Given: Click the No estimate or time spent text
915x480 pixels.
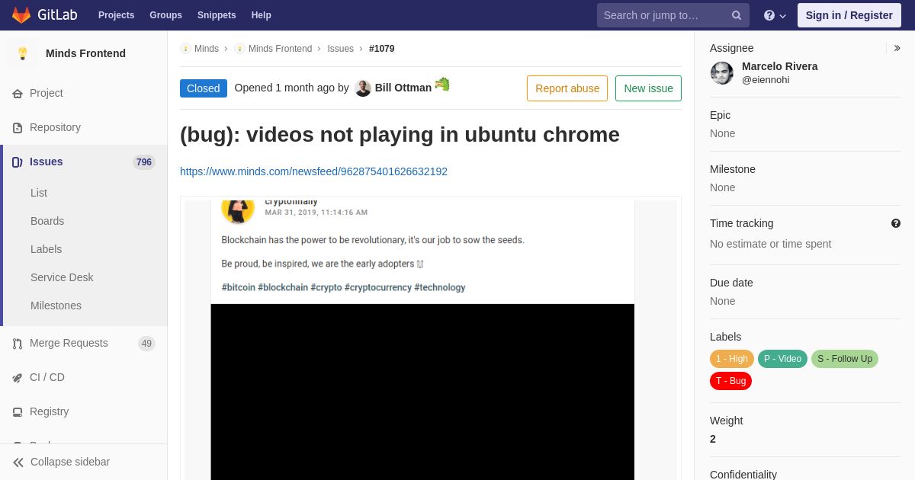Looking at the screenshot, I should pyautogui.click(x=771, y=244).
